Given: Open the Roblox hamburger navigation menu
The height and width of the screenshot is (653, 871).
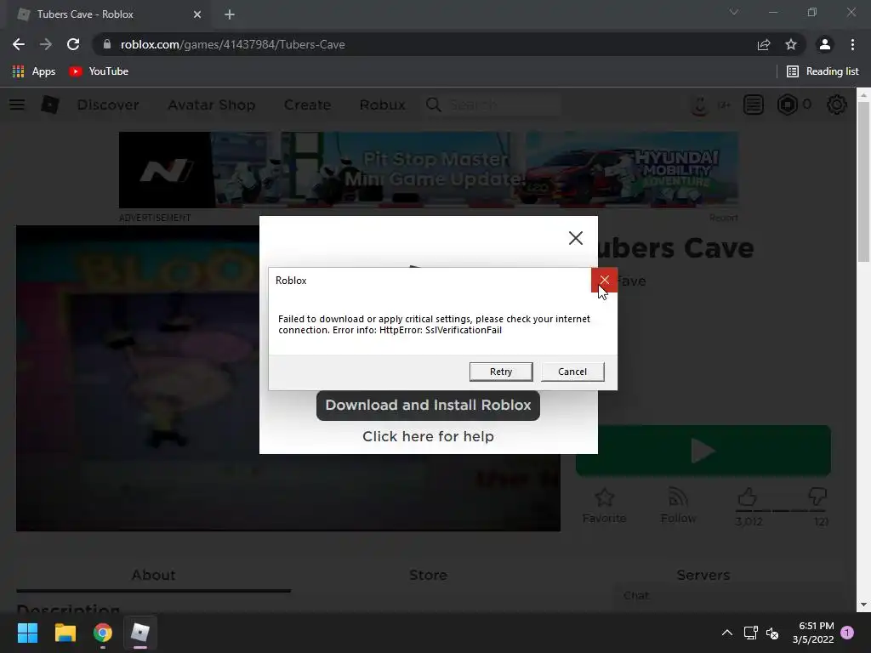Looking at the screenshot, I should [17, 105].
